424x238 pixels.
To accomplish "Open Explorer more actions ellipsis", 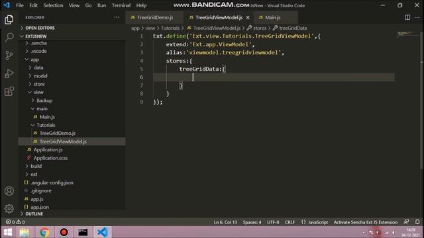I will (117, 17).
